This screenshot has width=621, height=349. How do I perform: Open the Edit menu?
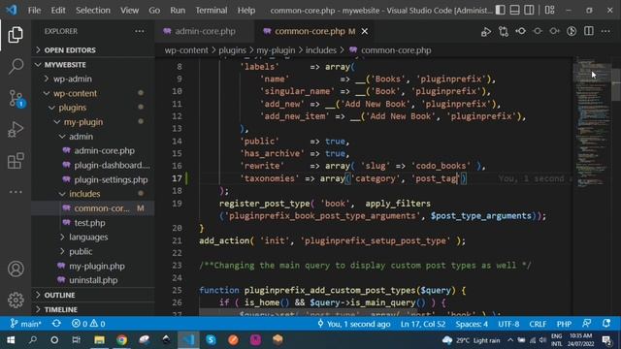[x=58, y=11]
